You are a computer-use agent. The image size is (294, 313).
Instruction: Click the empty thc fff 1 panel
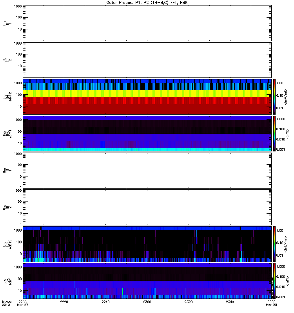click(x=147, y=171)
